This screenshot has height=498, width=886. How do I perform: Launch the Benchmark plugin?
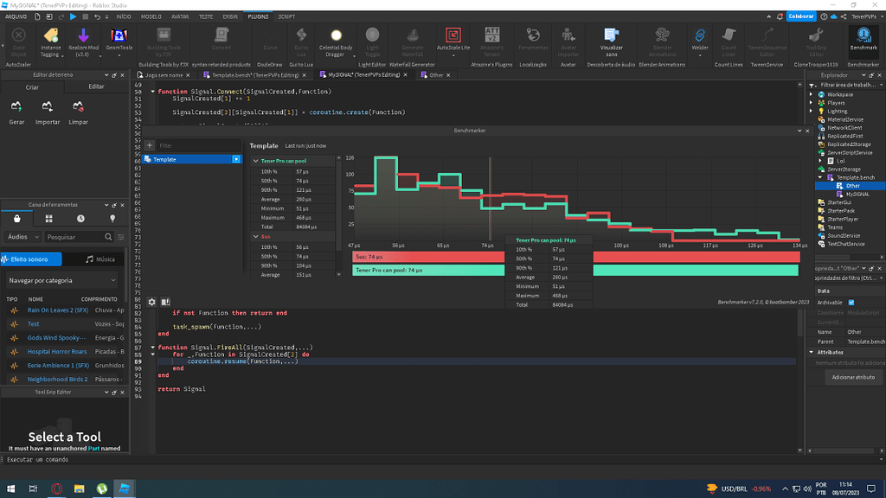863,38
